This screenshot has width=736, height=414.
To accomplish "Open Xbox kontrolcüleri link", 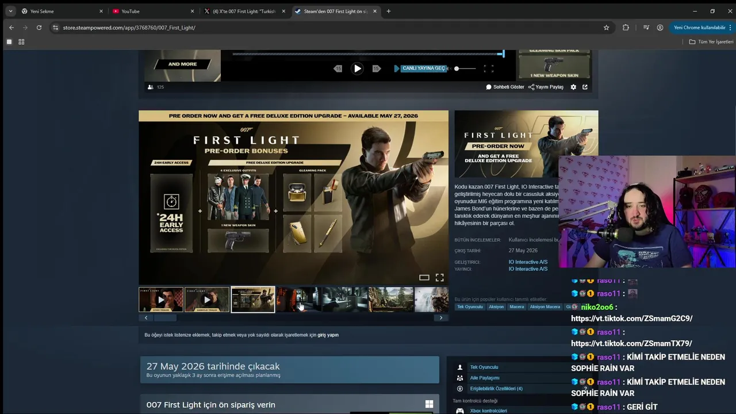I will (x=489, y=411).
